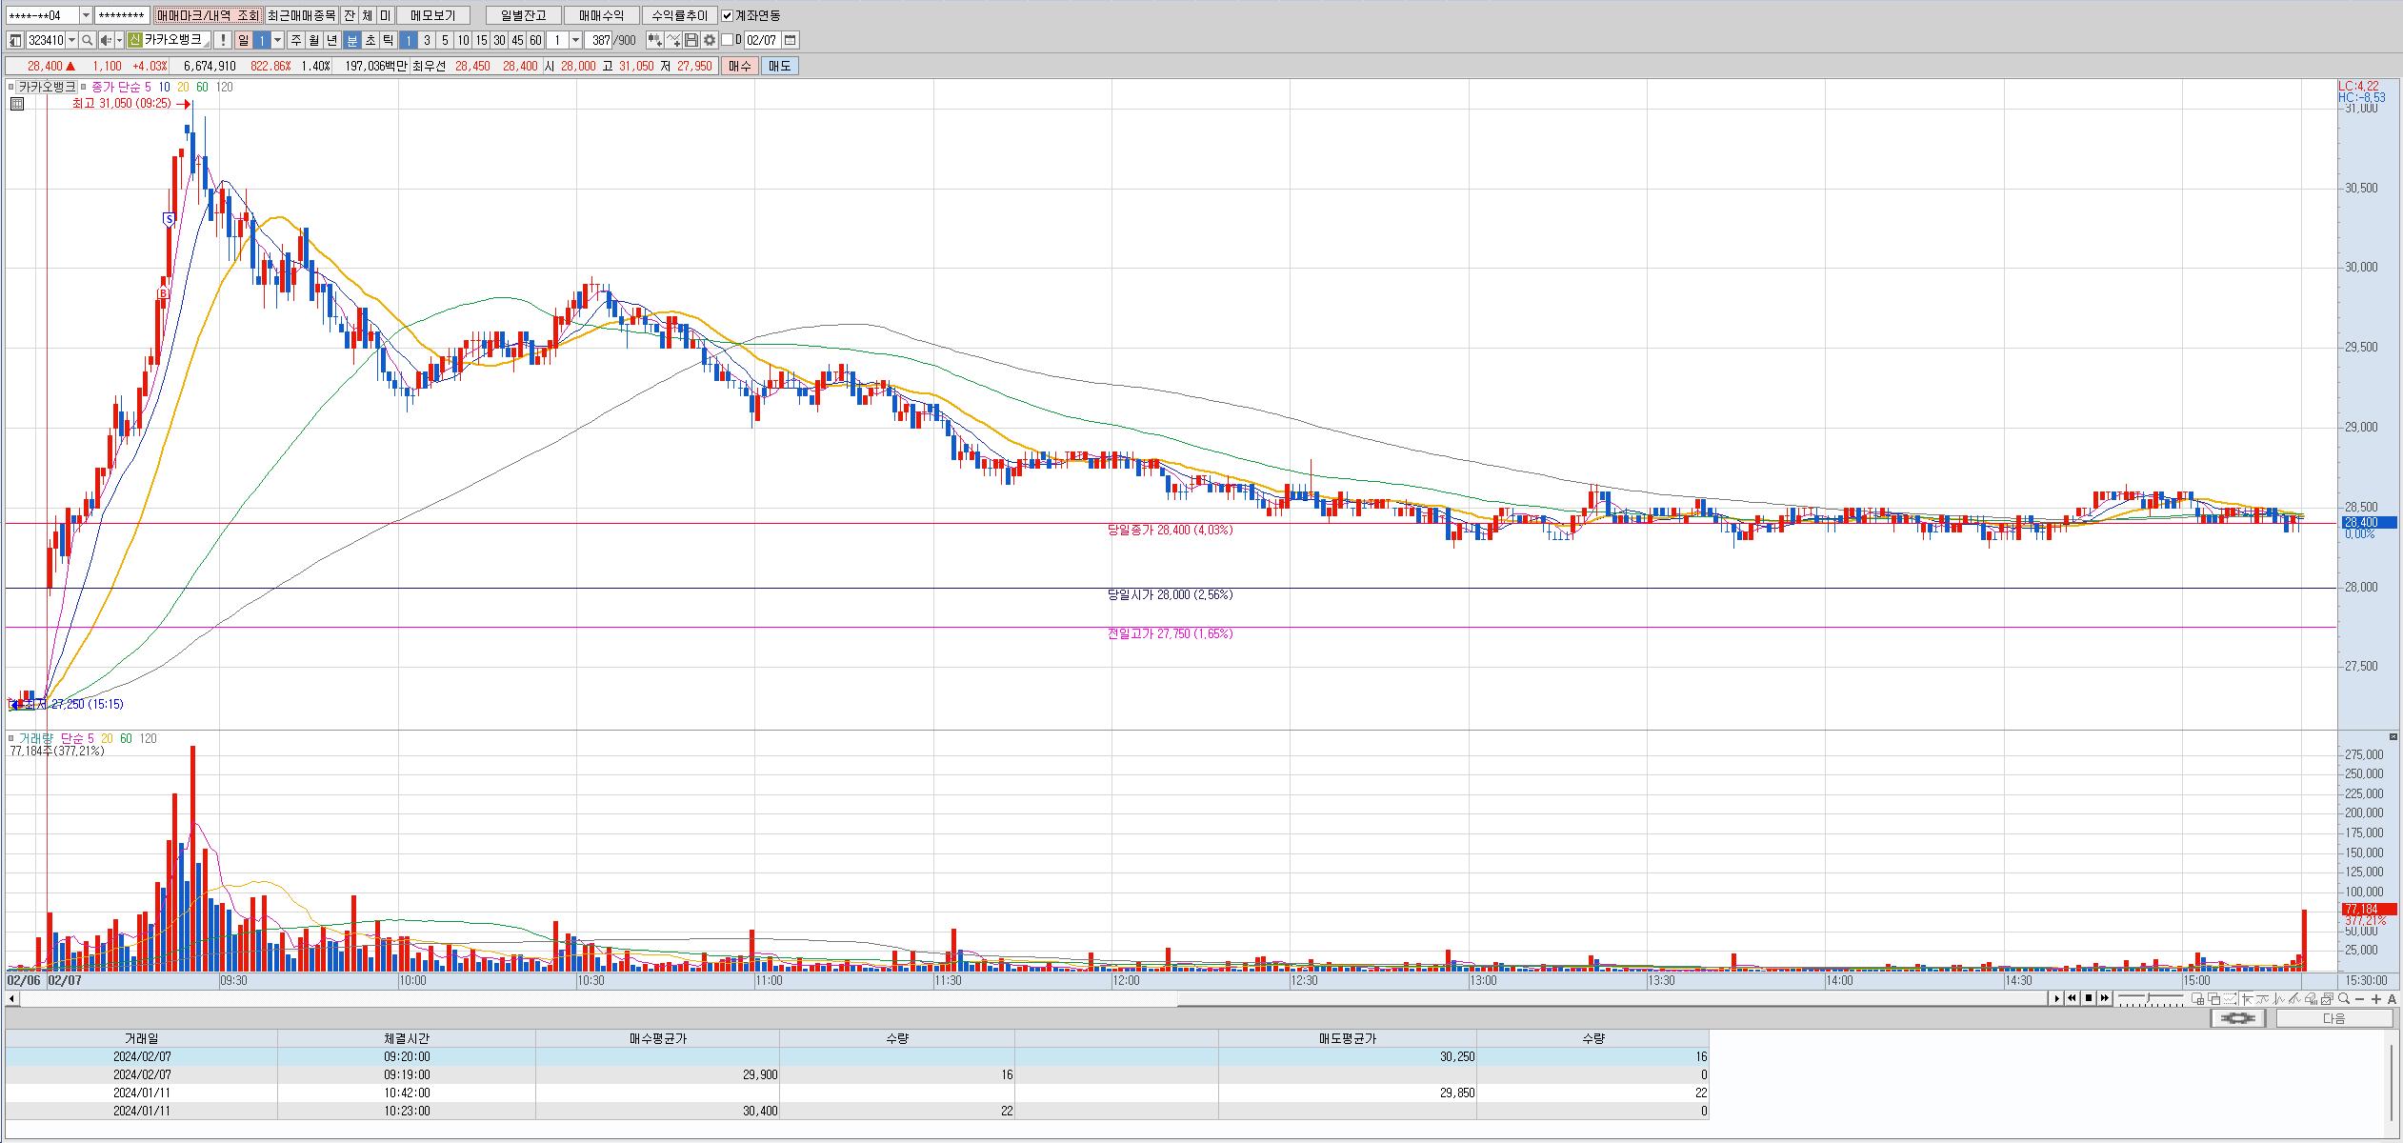
Task: Toggle the checkbox next to date field
Action: 728,40
